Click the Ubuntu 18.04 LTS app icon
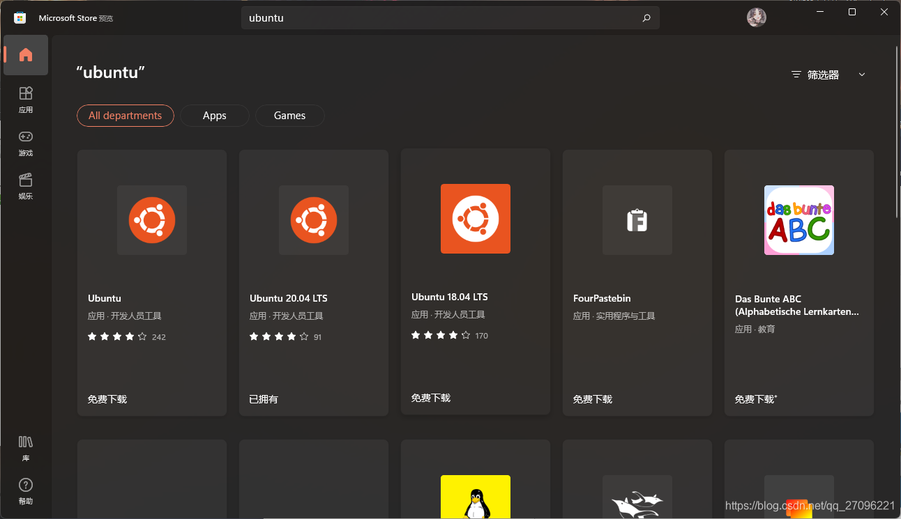This screenshot has height=519, width=901. pos(476,219)
